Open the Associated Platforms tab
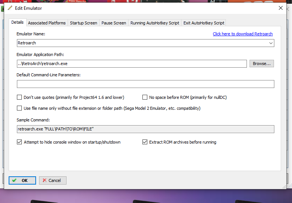This screenshot has height=203, width=292. pos(47,23)
